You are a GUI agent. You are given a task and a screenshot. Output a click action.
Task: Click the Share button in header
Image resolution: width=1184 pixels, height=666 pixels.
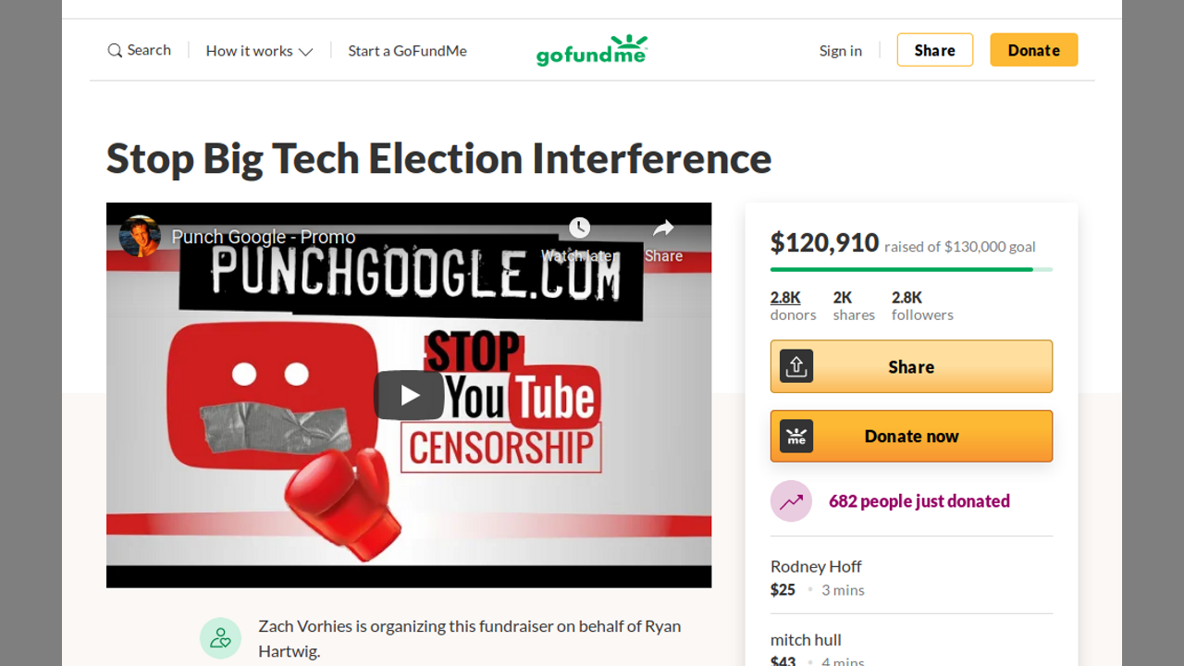click(x=934, y=50)
